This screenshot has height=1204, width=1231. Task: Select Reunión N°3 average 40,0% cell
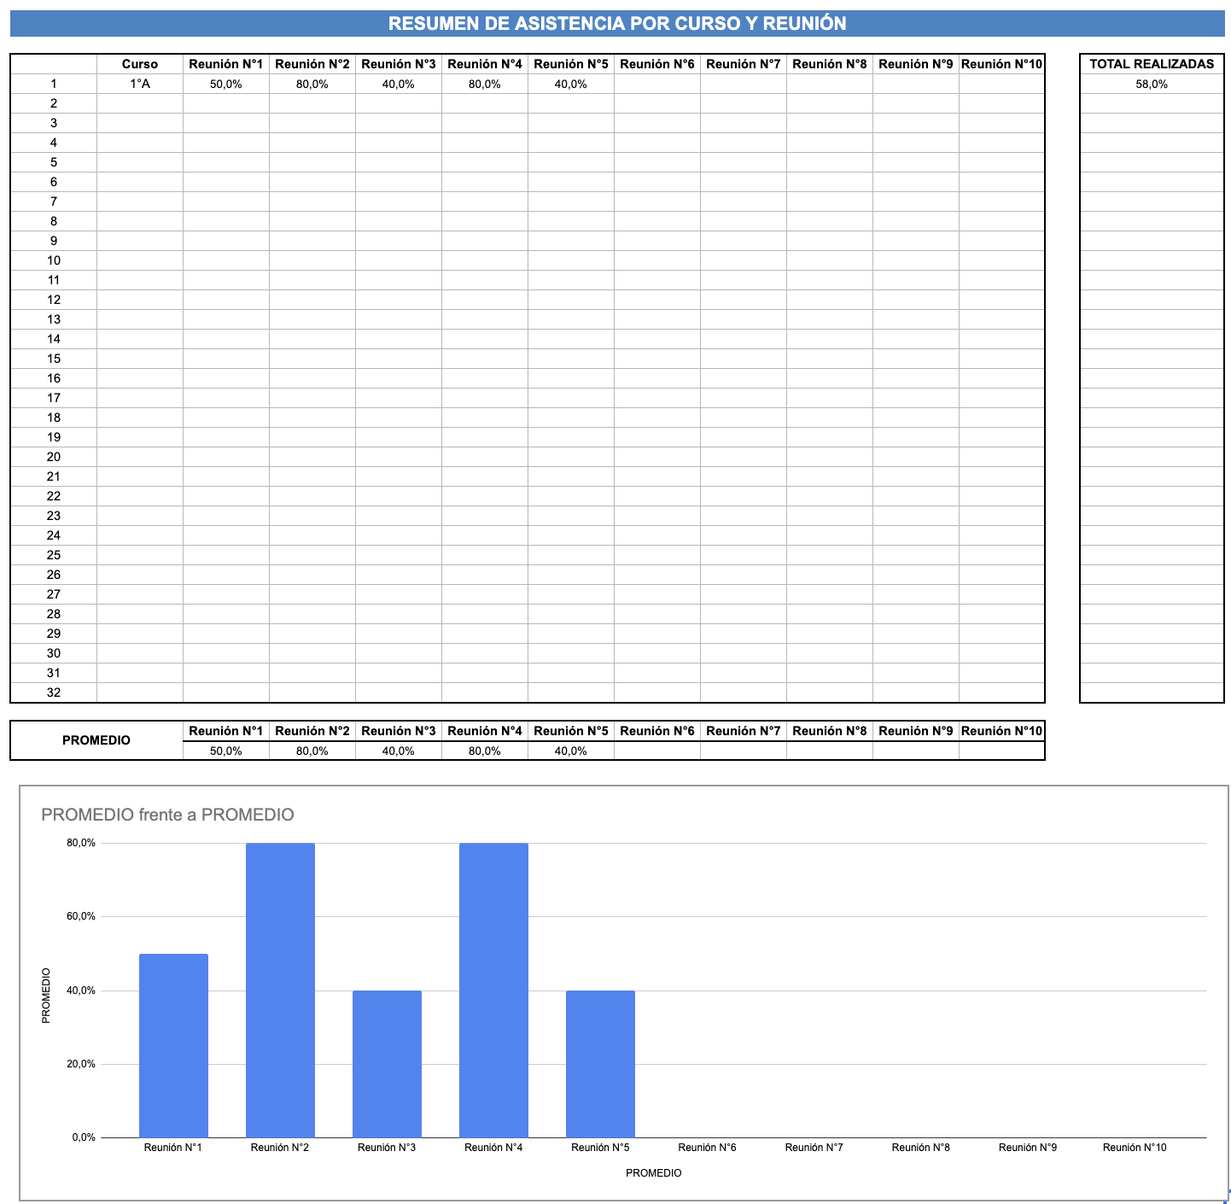(399, 751)
